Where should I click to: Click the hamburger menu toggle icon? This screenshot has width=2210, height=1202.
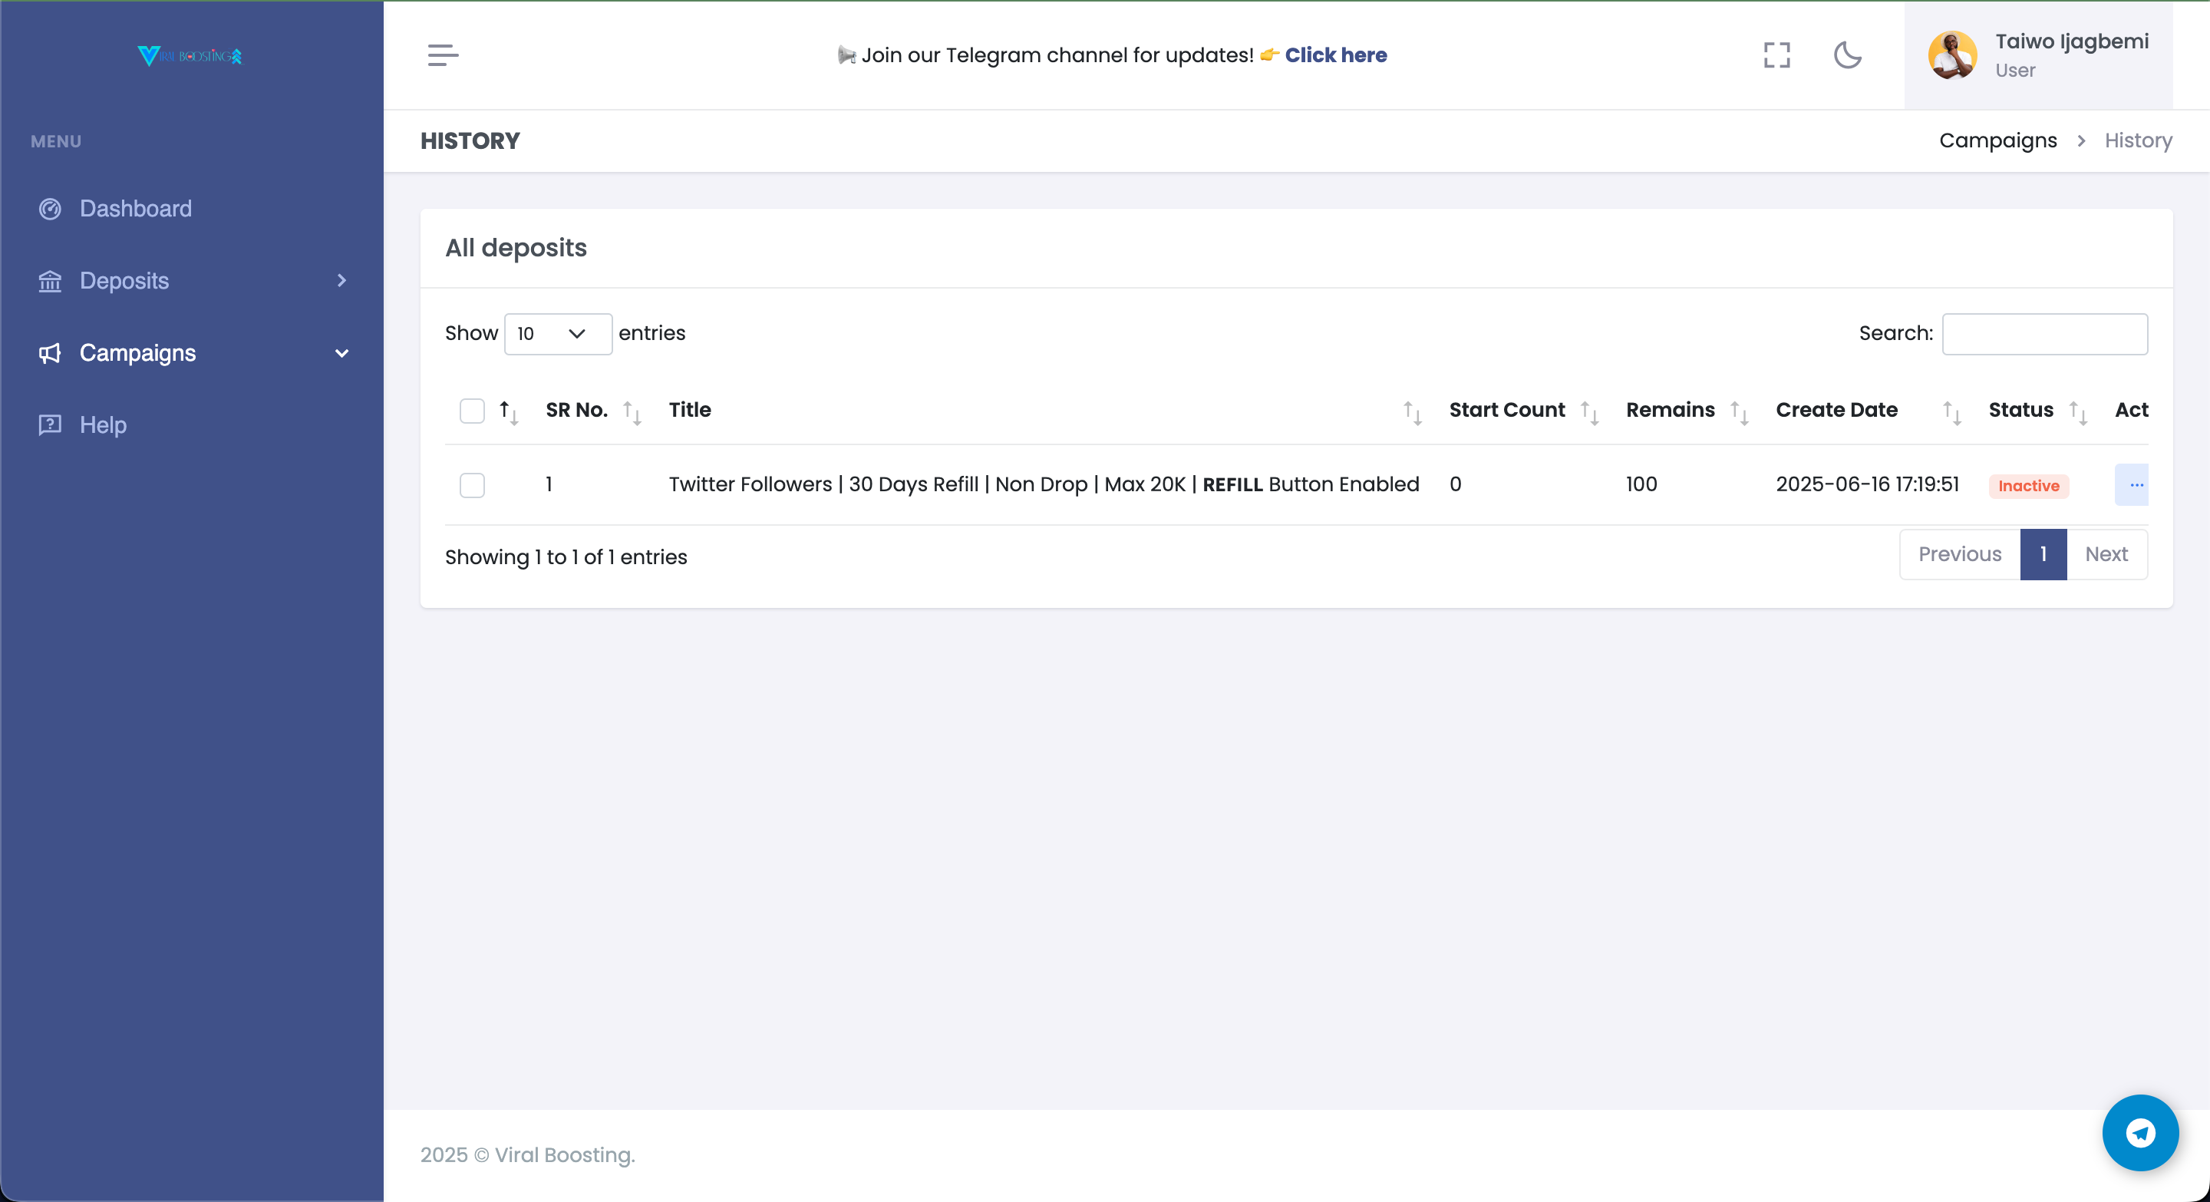tap(443, 55)
